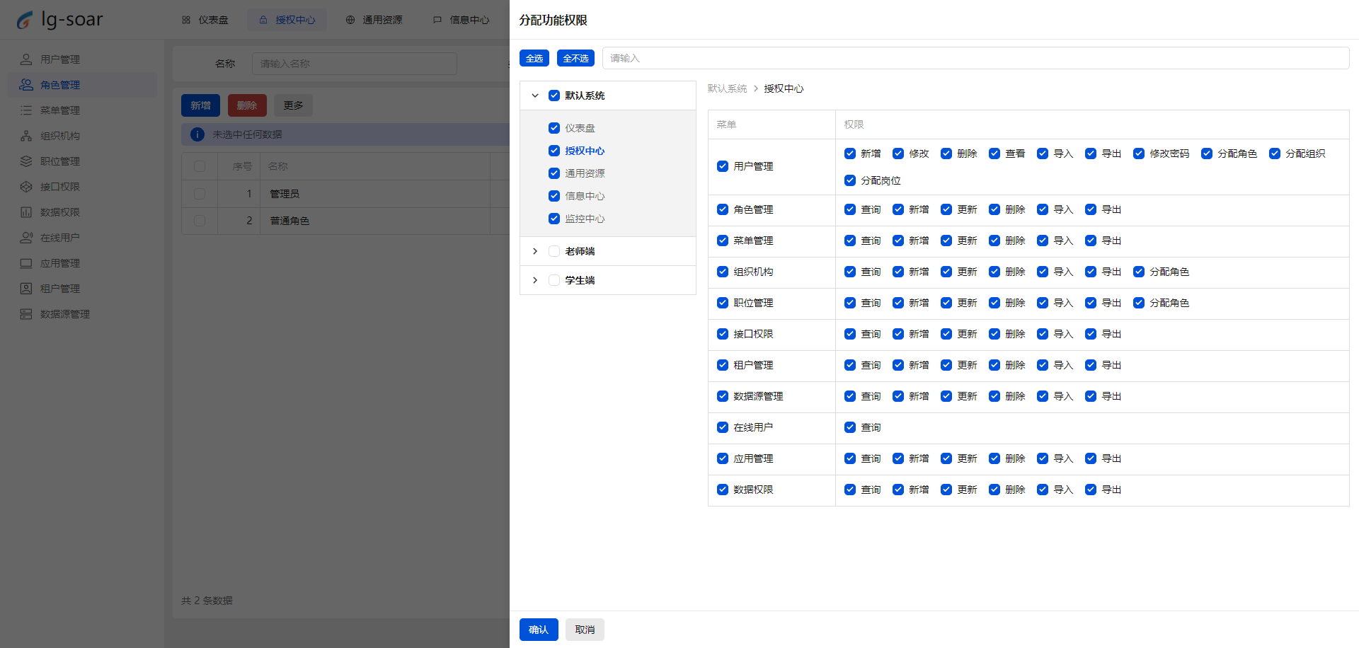The image size is (1359, 648).
Task: Toggle the select-all table header checkbox
Action: [200, 166]
